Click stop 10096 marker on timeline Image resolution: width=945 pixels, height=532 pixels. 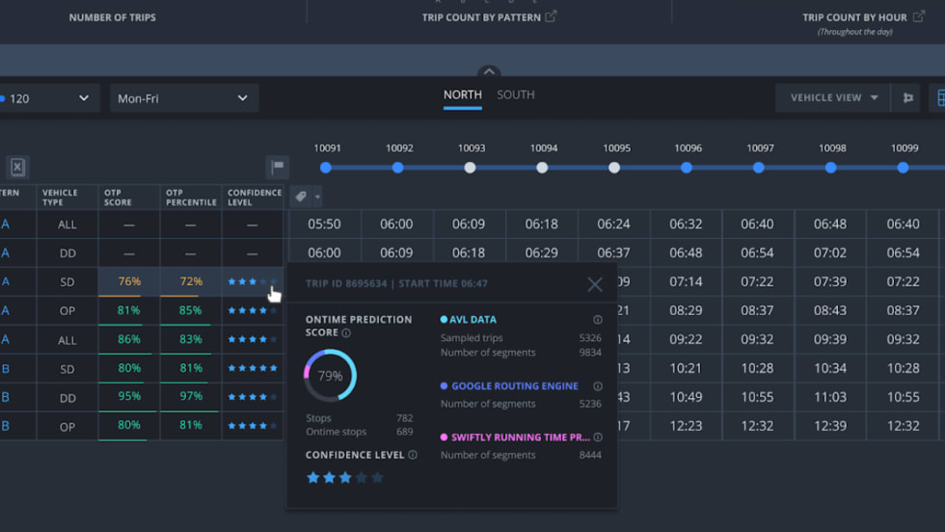[x=687, y=168]
